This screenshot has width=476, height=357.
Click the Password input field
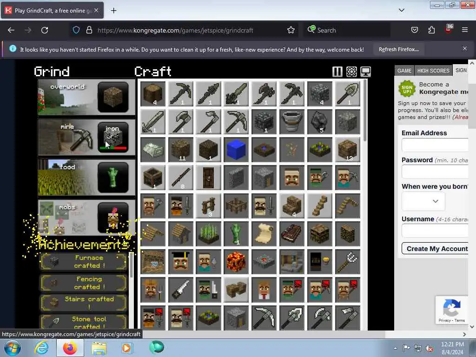click(x=435, y=172)
